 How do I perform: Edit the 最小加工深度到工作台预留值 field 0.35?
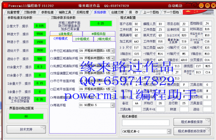pos(40,99)
